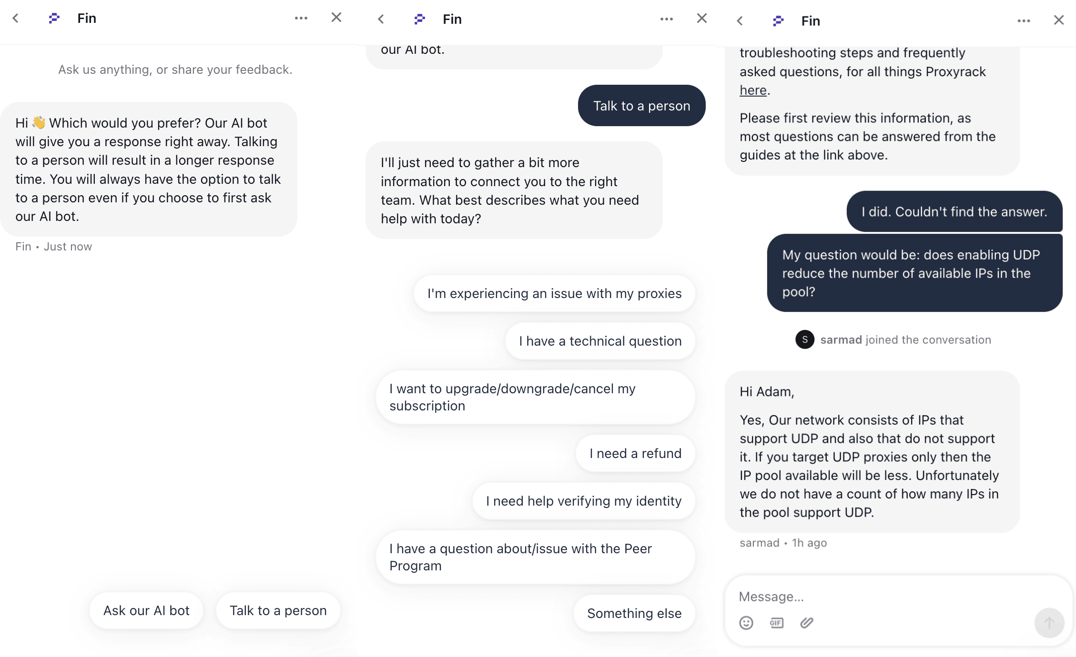Go back in the middle chat panel

coord(381,19)
